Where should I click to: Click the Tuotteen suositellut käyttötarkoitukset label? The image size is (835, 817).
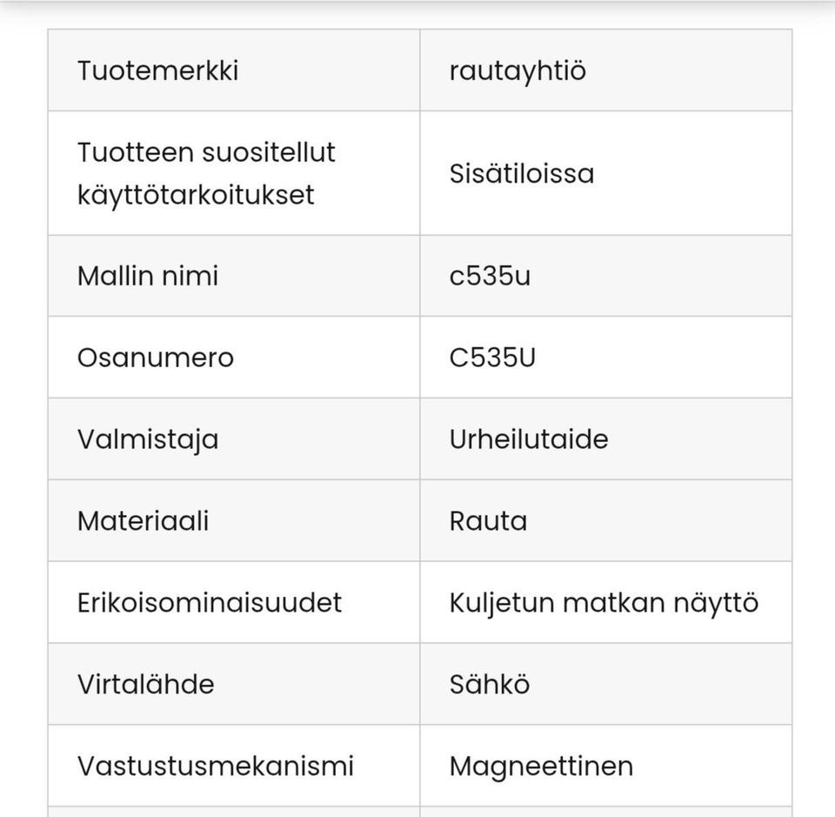pyautogui.click(x=206, y=173)
